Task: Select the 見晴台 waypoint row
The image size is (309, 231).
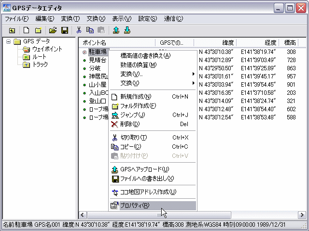Action: (x=98, y=60)
